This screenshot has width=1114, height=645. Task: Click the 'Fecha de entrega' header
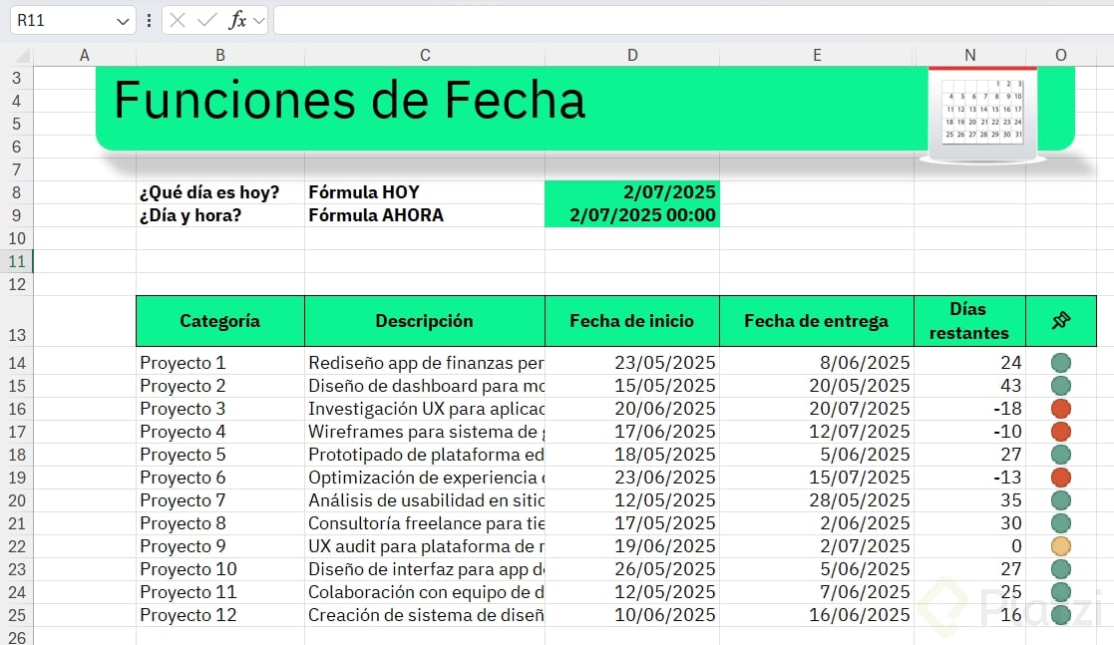[817, 321]
